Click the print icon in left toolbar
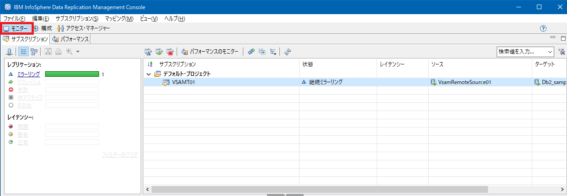The height and width of the screenshot is (196, 567). coord(58,52)
